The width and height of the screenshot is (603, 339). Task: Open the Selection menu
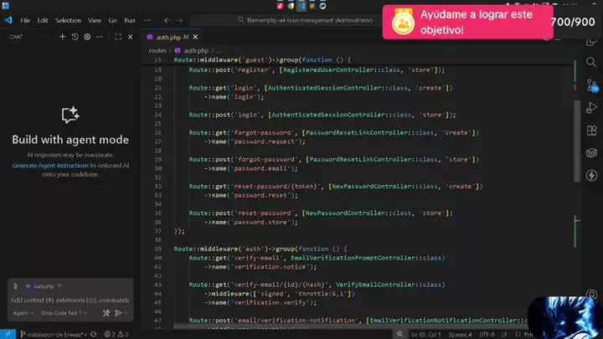68,19
